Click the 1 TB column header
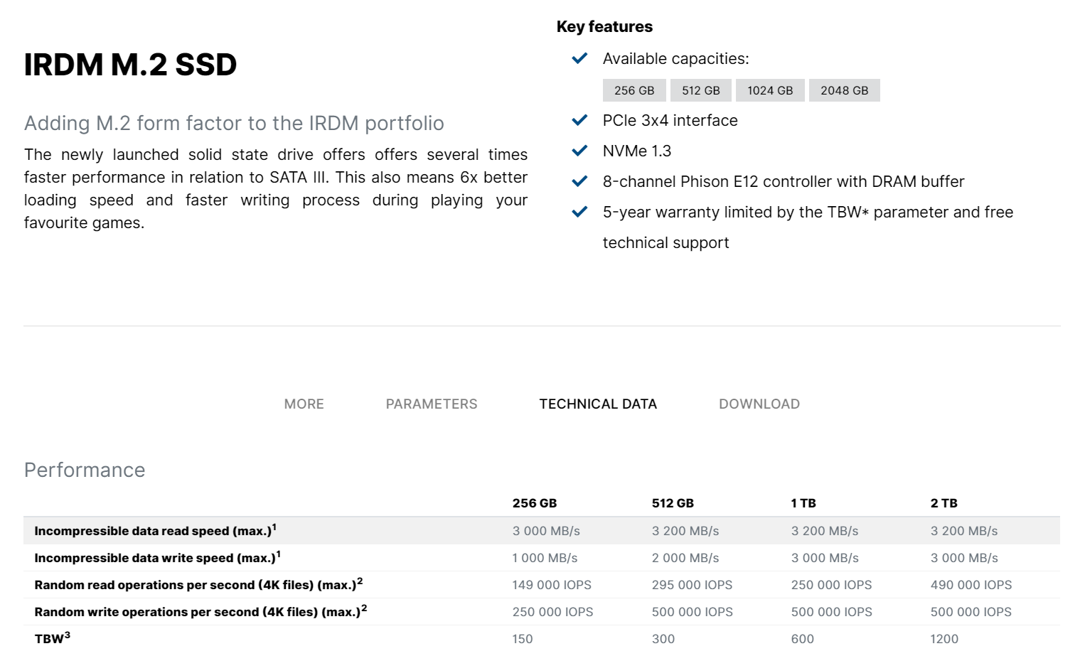 coord(803,503)
